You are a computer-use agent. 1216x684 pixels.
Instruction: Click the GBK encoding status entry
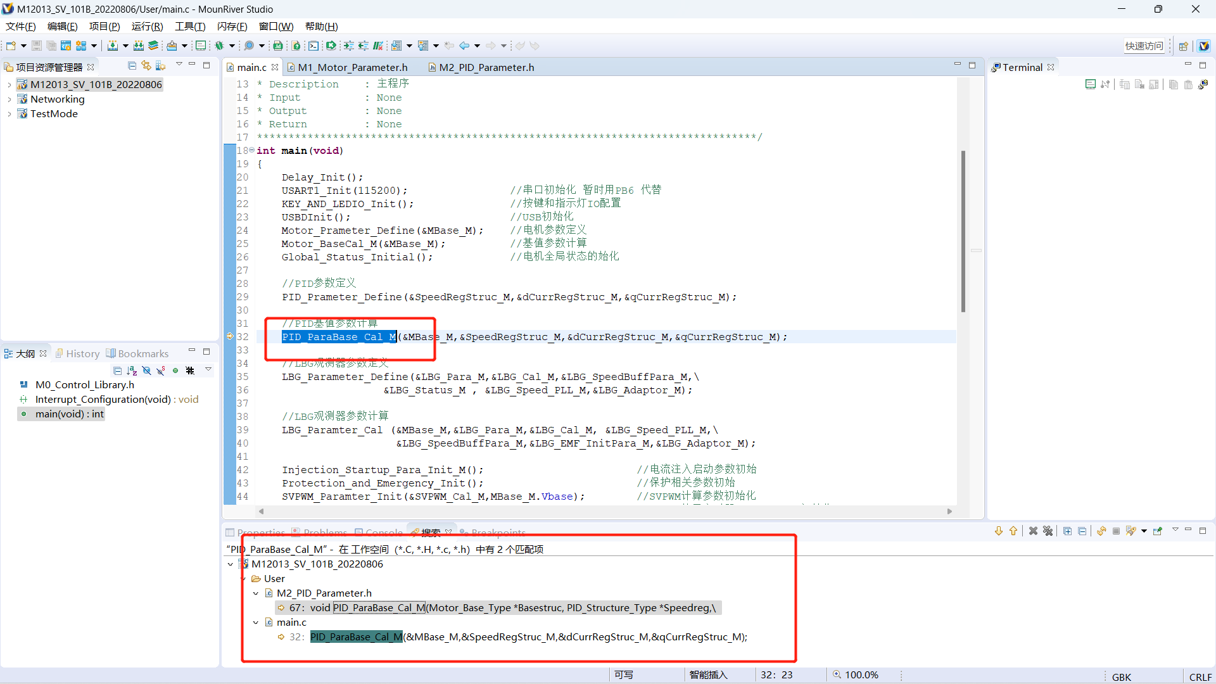click(x=1122, y=676)
